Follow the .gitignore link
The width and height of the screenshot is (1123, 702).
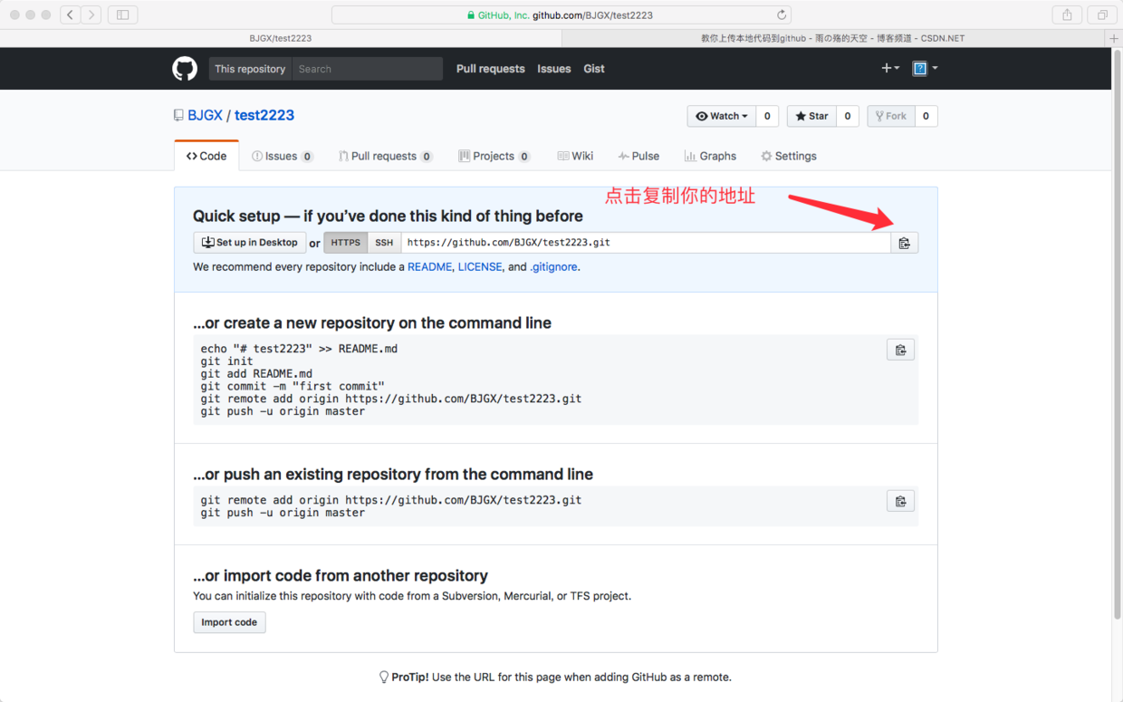(553, 267)
